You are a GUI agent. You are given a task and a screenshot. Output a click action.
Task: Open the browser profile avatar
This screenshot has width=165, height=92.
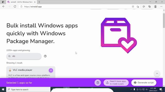pos(155,7)
